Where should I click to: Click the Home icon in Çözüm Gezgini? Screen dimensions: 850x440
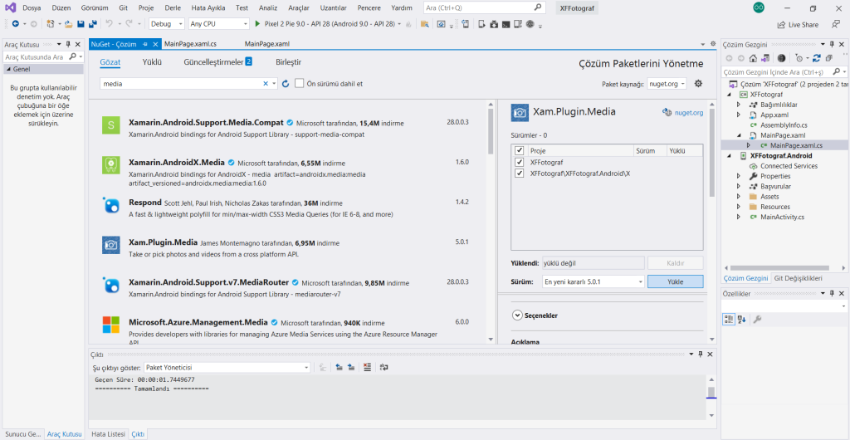coord(753,58)
